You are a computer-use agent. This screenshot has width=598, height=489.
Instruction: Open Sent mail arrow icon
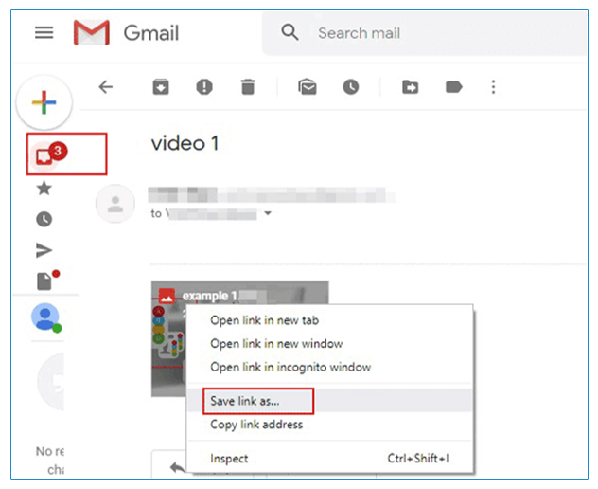(44, 250)
